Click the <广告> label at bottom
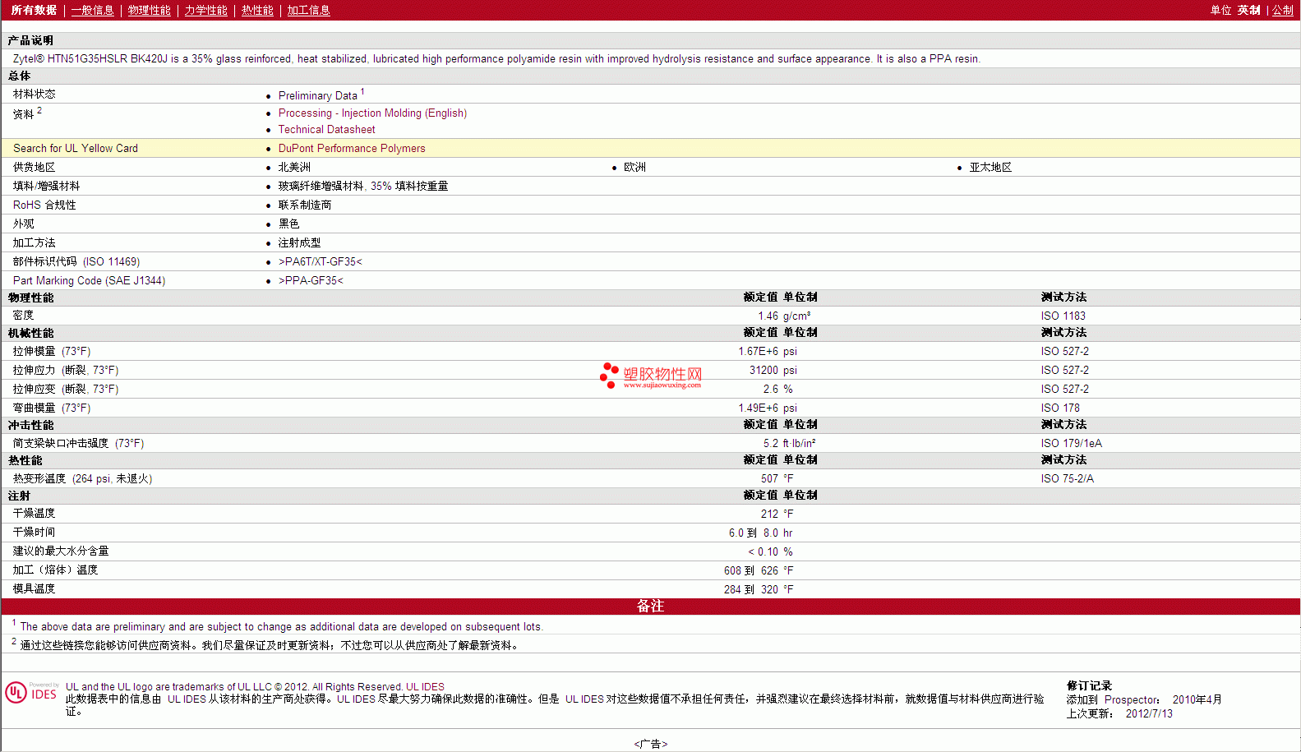This screenshot has height=752, width=1301. 650,745
